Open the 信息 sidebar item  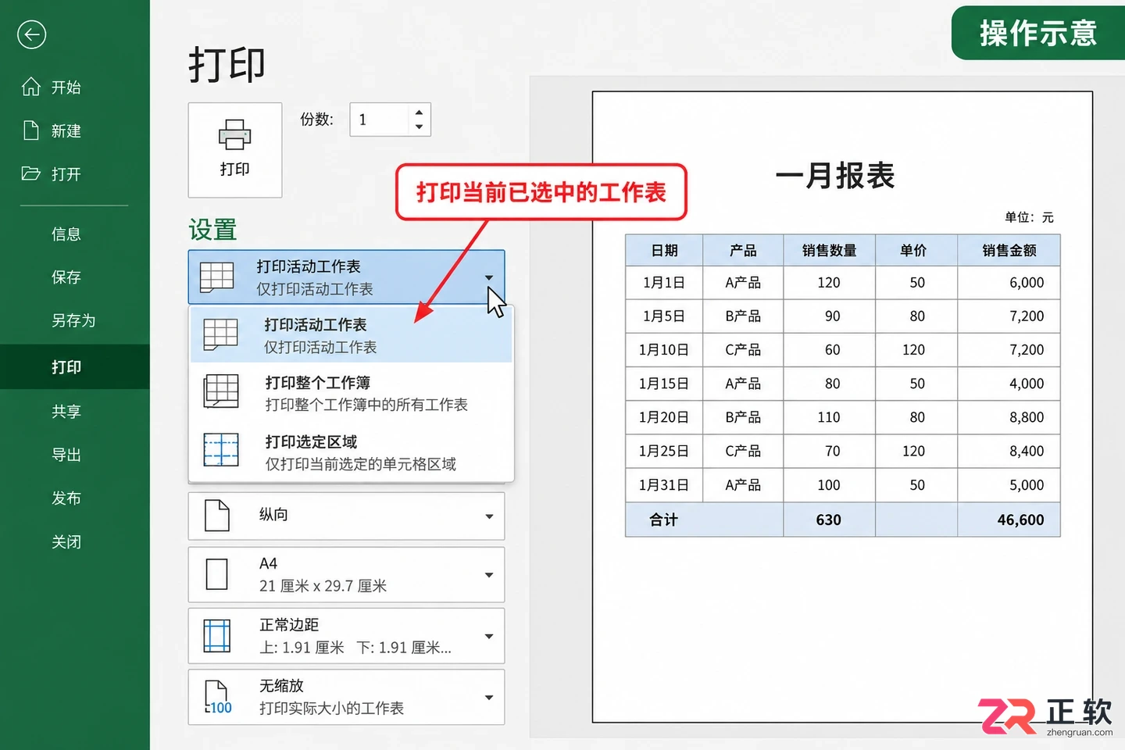[x=66, y=234]
